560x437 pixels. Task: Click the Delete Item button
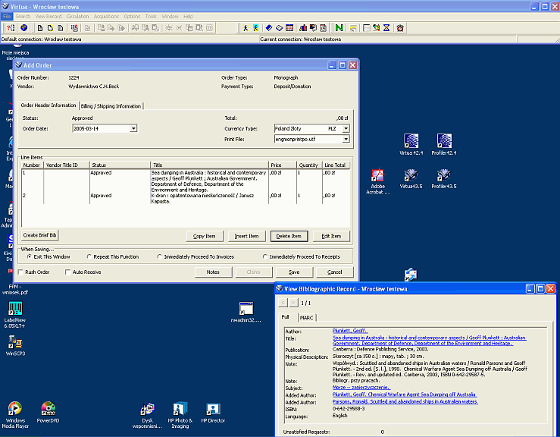pos(289,237)
